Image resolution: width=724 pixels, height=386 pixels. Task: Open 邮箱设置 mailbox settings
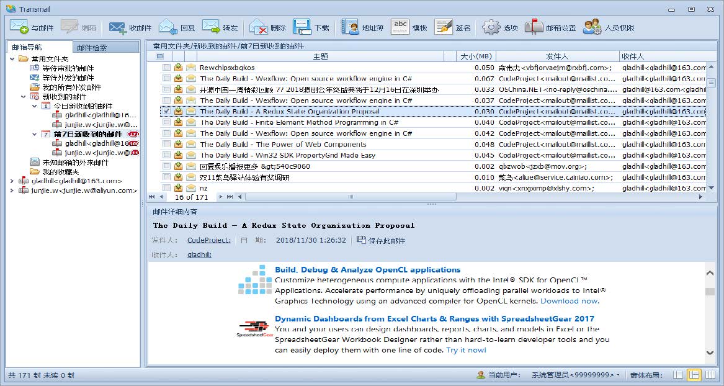[534, 27]
